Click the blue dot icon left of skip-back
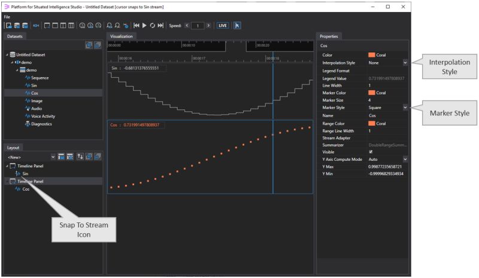Screen dimensions: 479x278 126,26
